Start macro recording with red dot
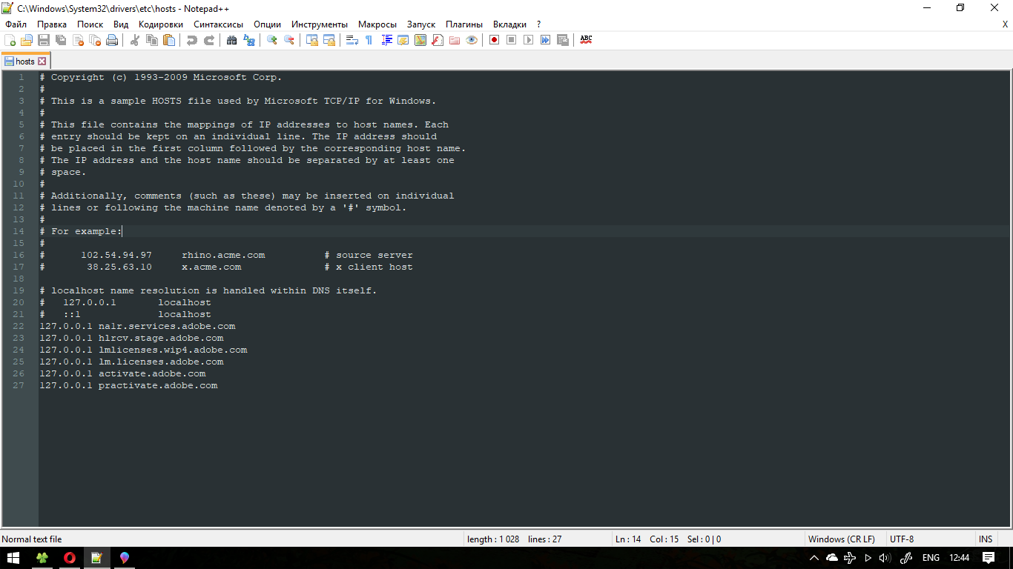1013x569 pixels. coord(494,40)
